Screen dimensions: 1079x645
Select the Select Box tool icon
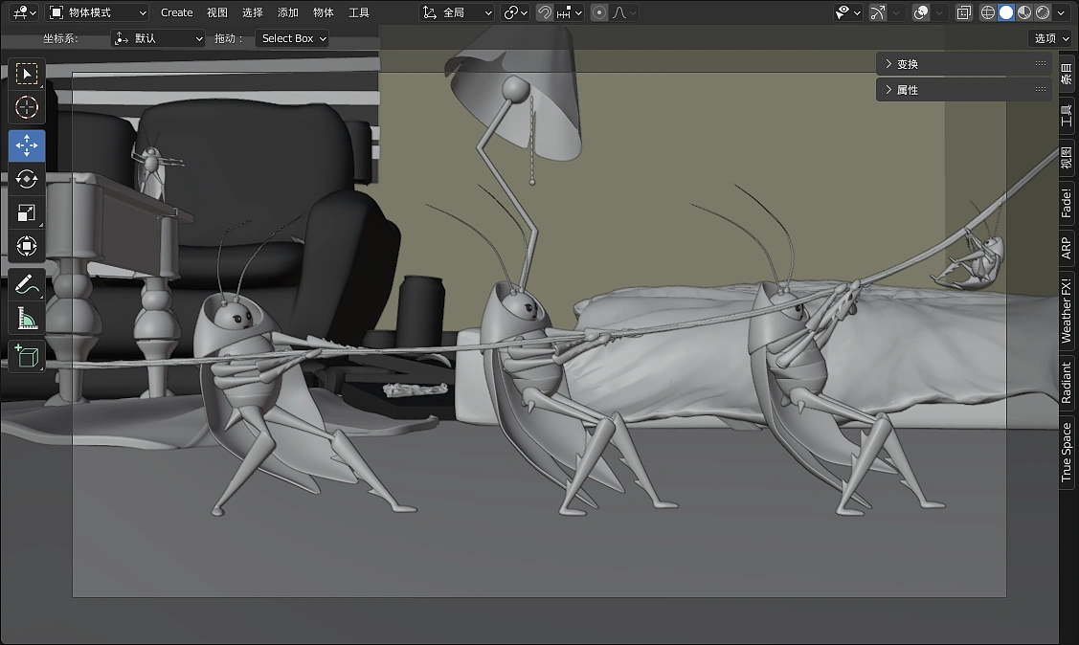[x=27, y=74]
